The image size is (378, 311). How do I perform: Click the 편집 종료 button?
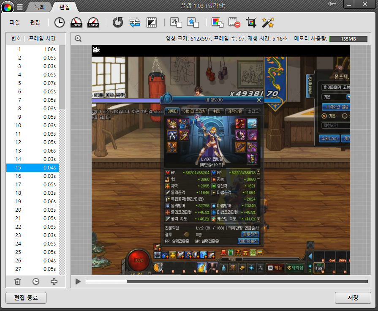click(x=26, y=298)
